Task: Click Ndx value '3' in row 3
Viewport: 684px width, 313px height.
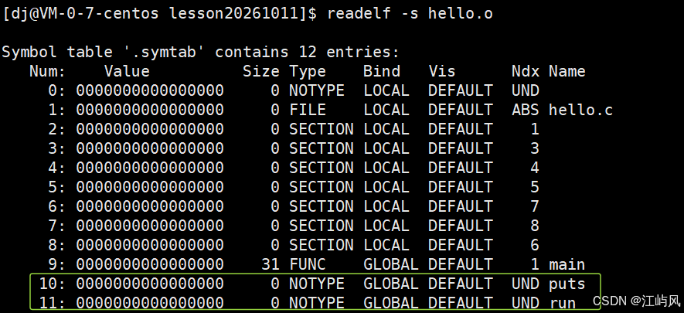Action: click(x=535, y=148)
